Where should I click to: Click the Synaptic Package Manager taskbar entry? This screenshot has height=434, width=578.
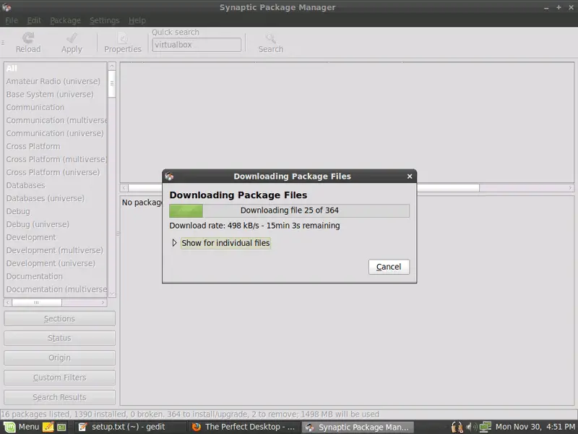point(358,427)
